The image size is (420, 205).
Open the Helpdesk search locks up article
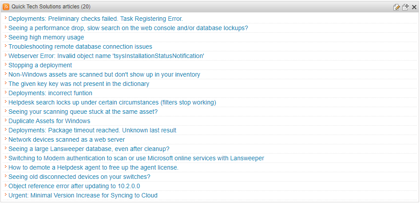(x=112, y=102)
